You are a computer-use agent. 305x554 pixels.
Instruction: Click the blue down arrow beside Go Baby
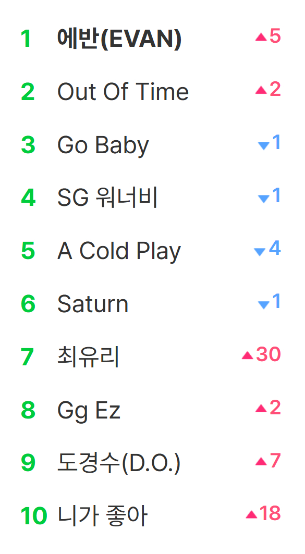coord(264,145)
